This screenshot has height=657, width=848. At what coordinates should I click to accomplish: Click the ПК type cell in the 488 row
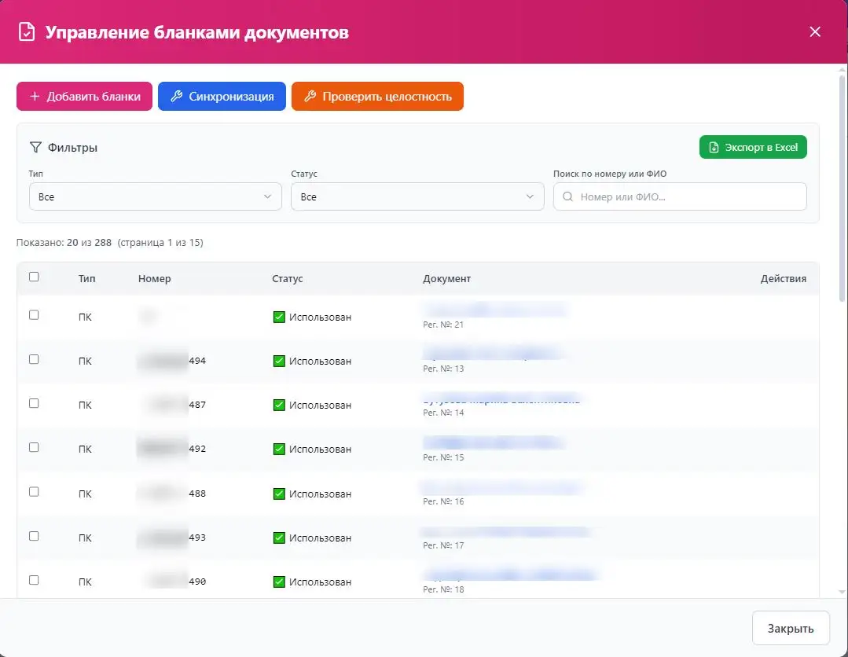[85, 494]
